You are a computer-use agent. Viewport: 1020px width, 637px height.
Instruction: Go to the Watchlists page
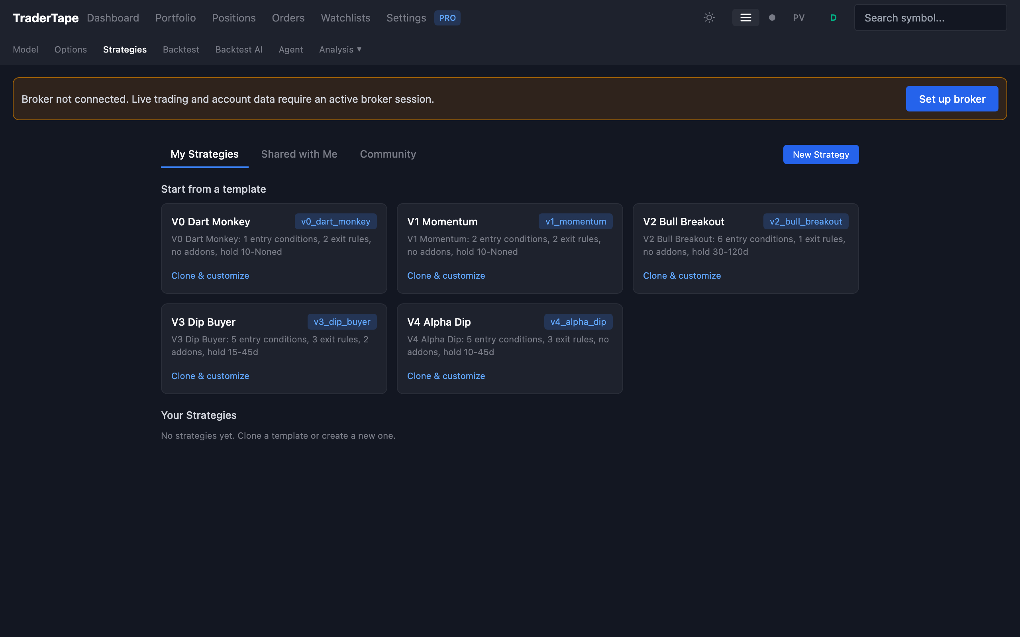click(x=345, y=18)
